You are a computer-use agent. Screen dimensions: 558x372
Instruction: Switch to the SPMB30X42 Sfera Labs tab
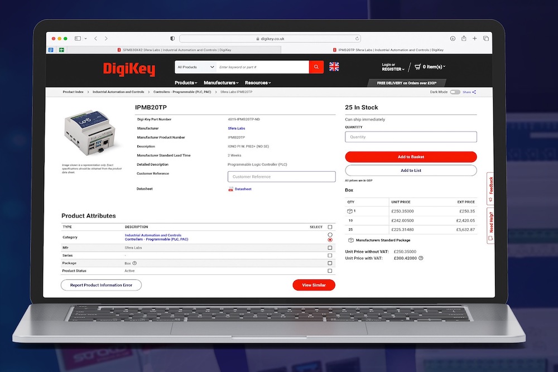coord(174,50)
